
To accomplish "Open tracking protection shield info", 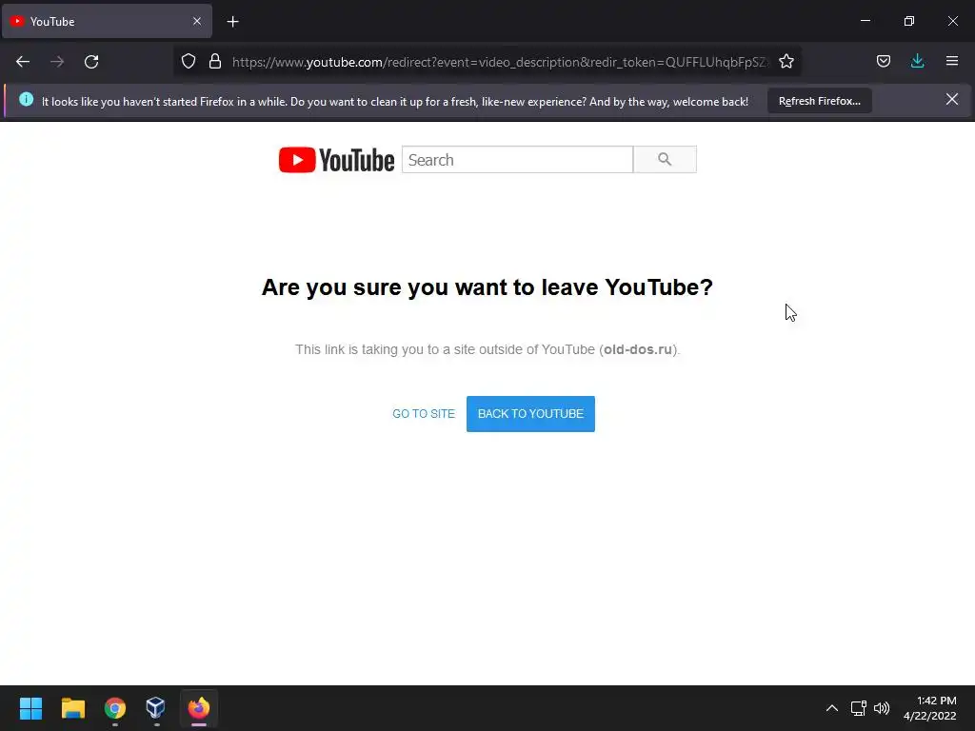I will (189, 61).
